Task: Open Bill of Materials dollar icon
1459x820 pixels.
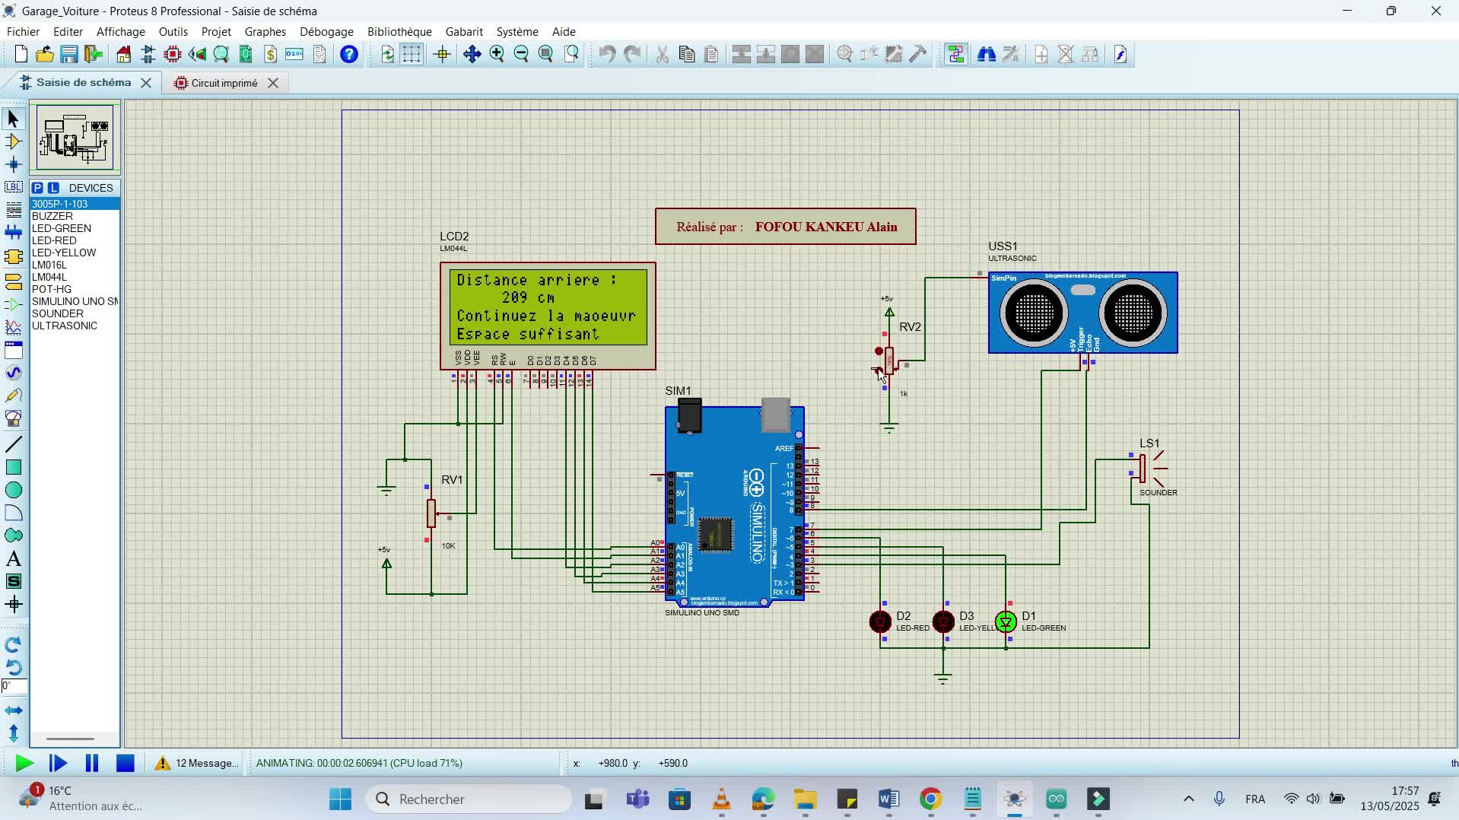Action: (x=271, y=54)
